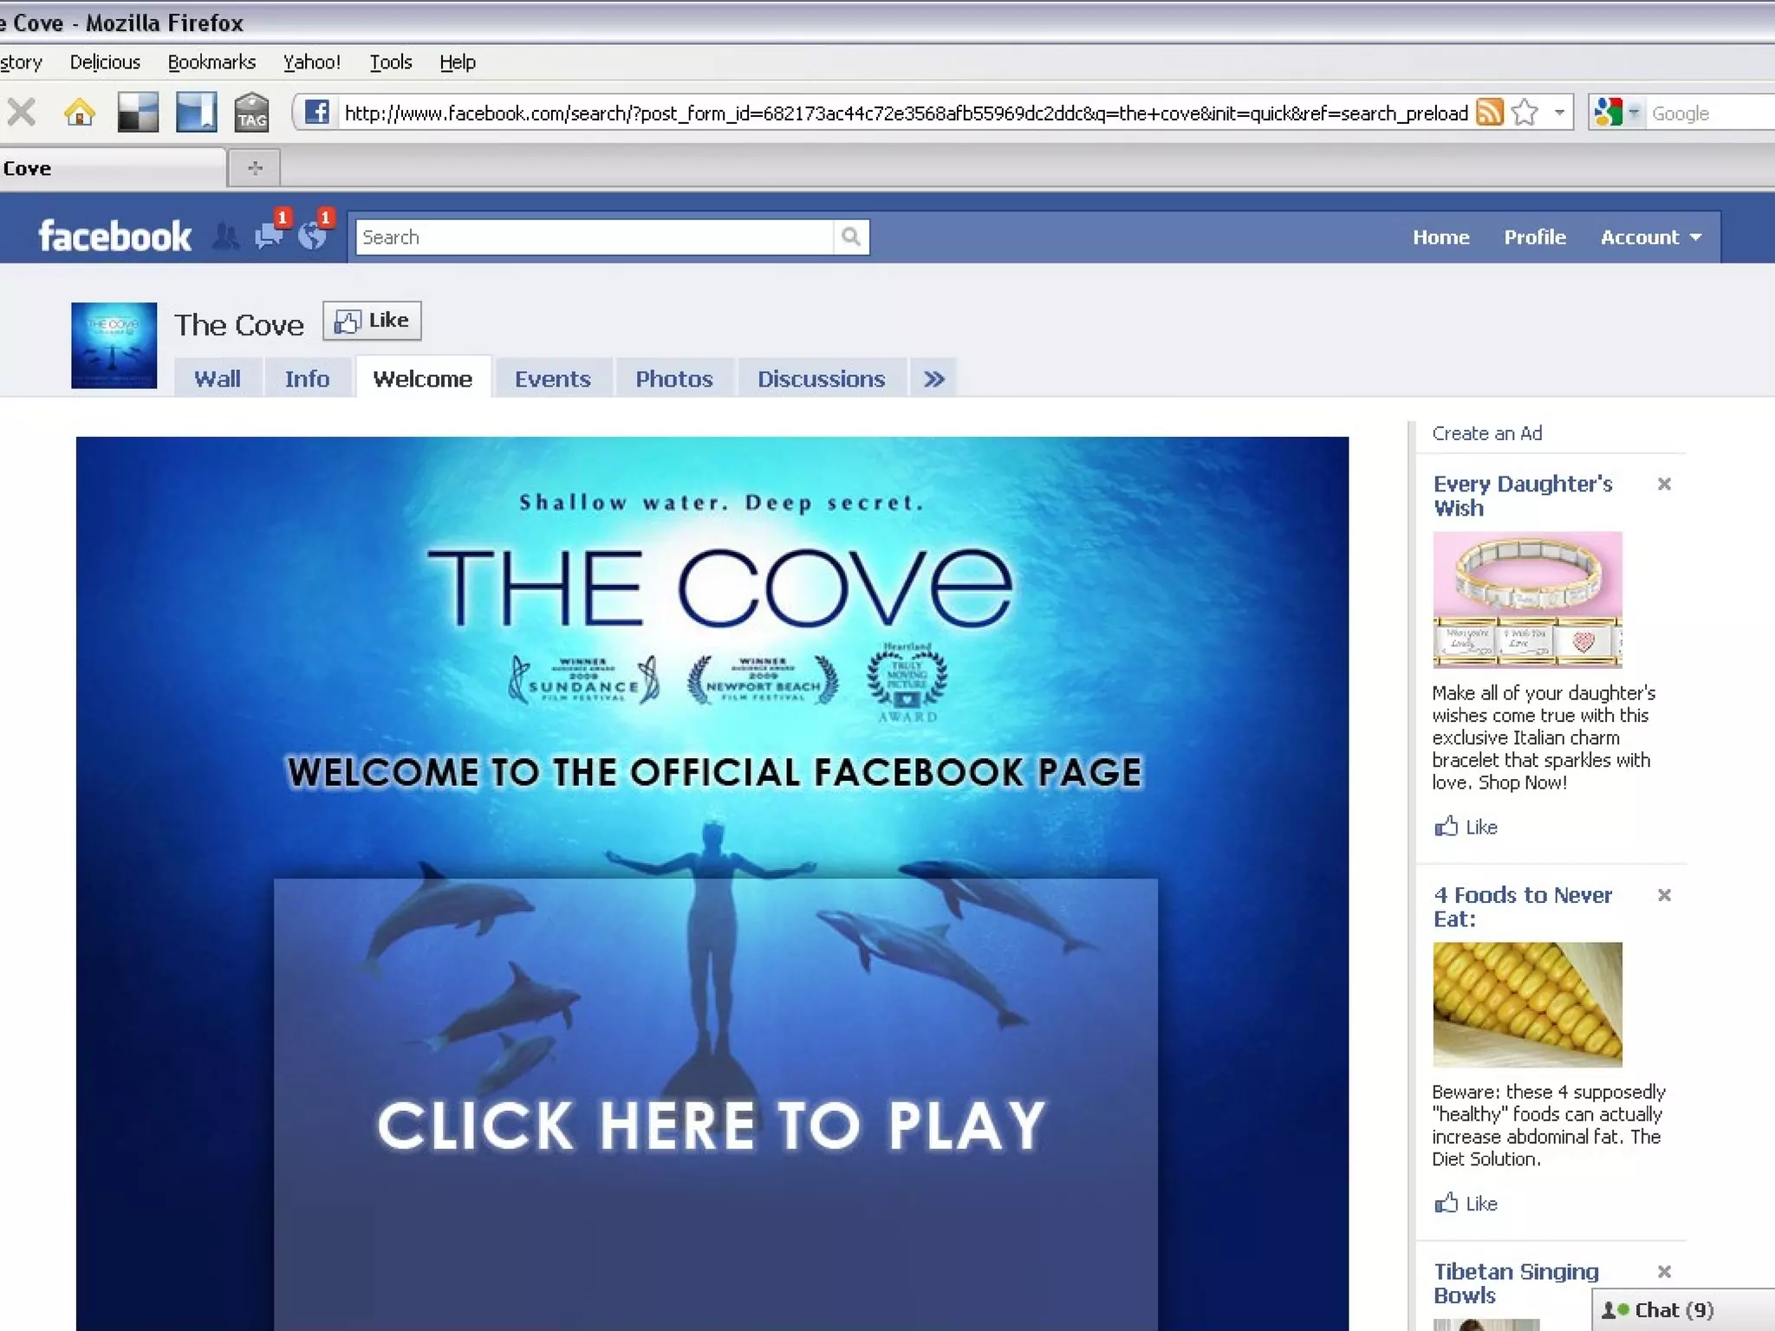Open the Bookmarks menu
1775x1331 pixels.
(x=211, y=62)
